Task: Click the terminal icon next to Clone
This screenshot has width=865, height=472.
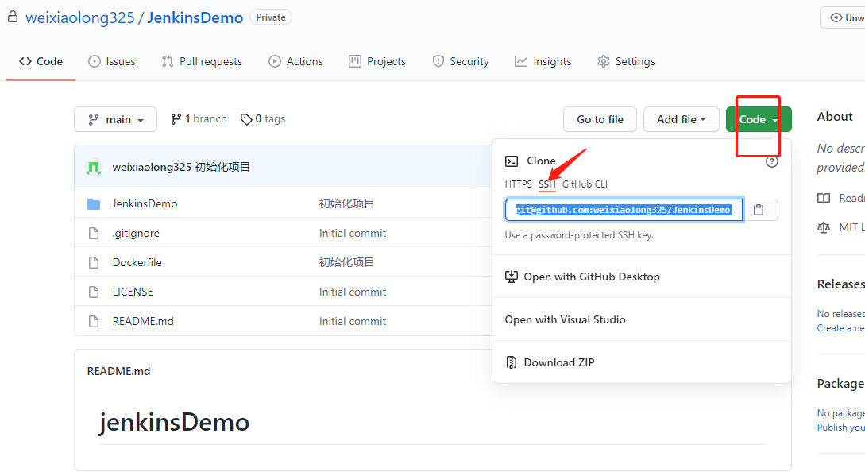Action: point(512,161)
